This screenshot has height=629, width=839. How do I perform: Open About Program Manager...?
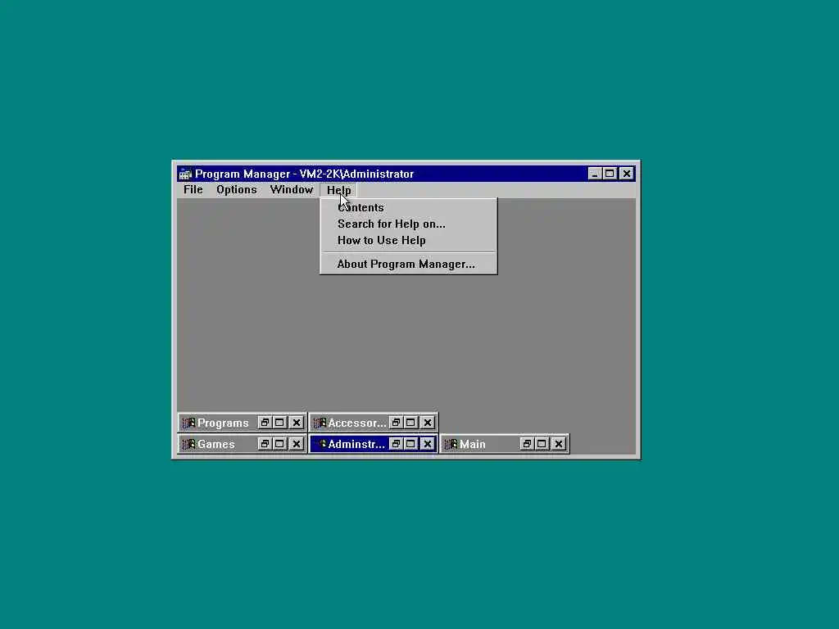(408, 265)
